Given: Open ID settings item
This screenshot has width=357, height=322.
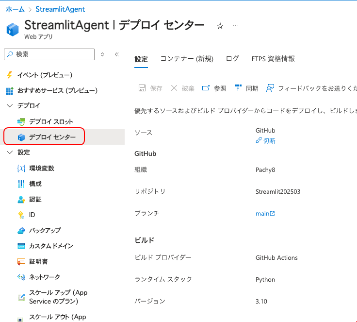Looking at the screenshot, I should pyautogui.click(x=32, y=215).
